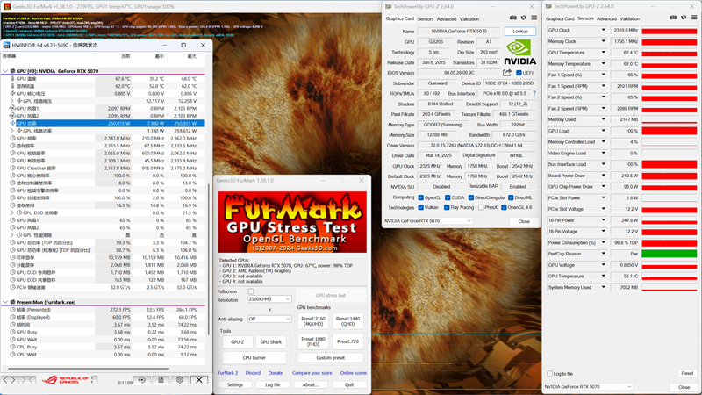
Task: Click the Lookup button
Action: [520, 32]
